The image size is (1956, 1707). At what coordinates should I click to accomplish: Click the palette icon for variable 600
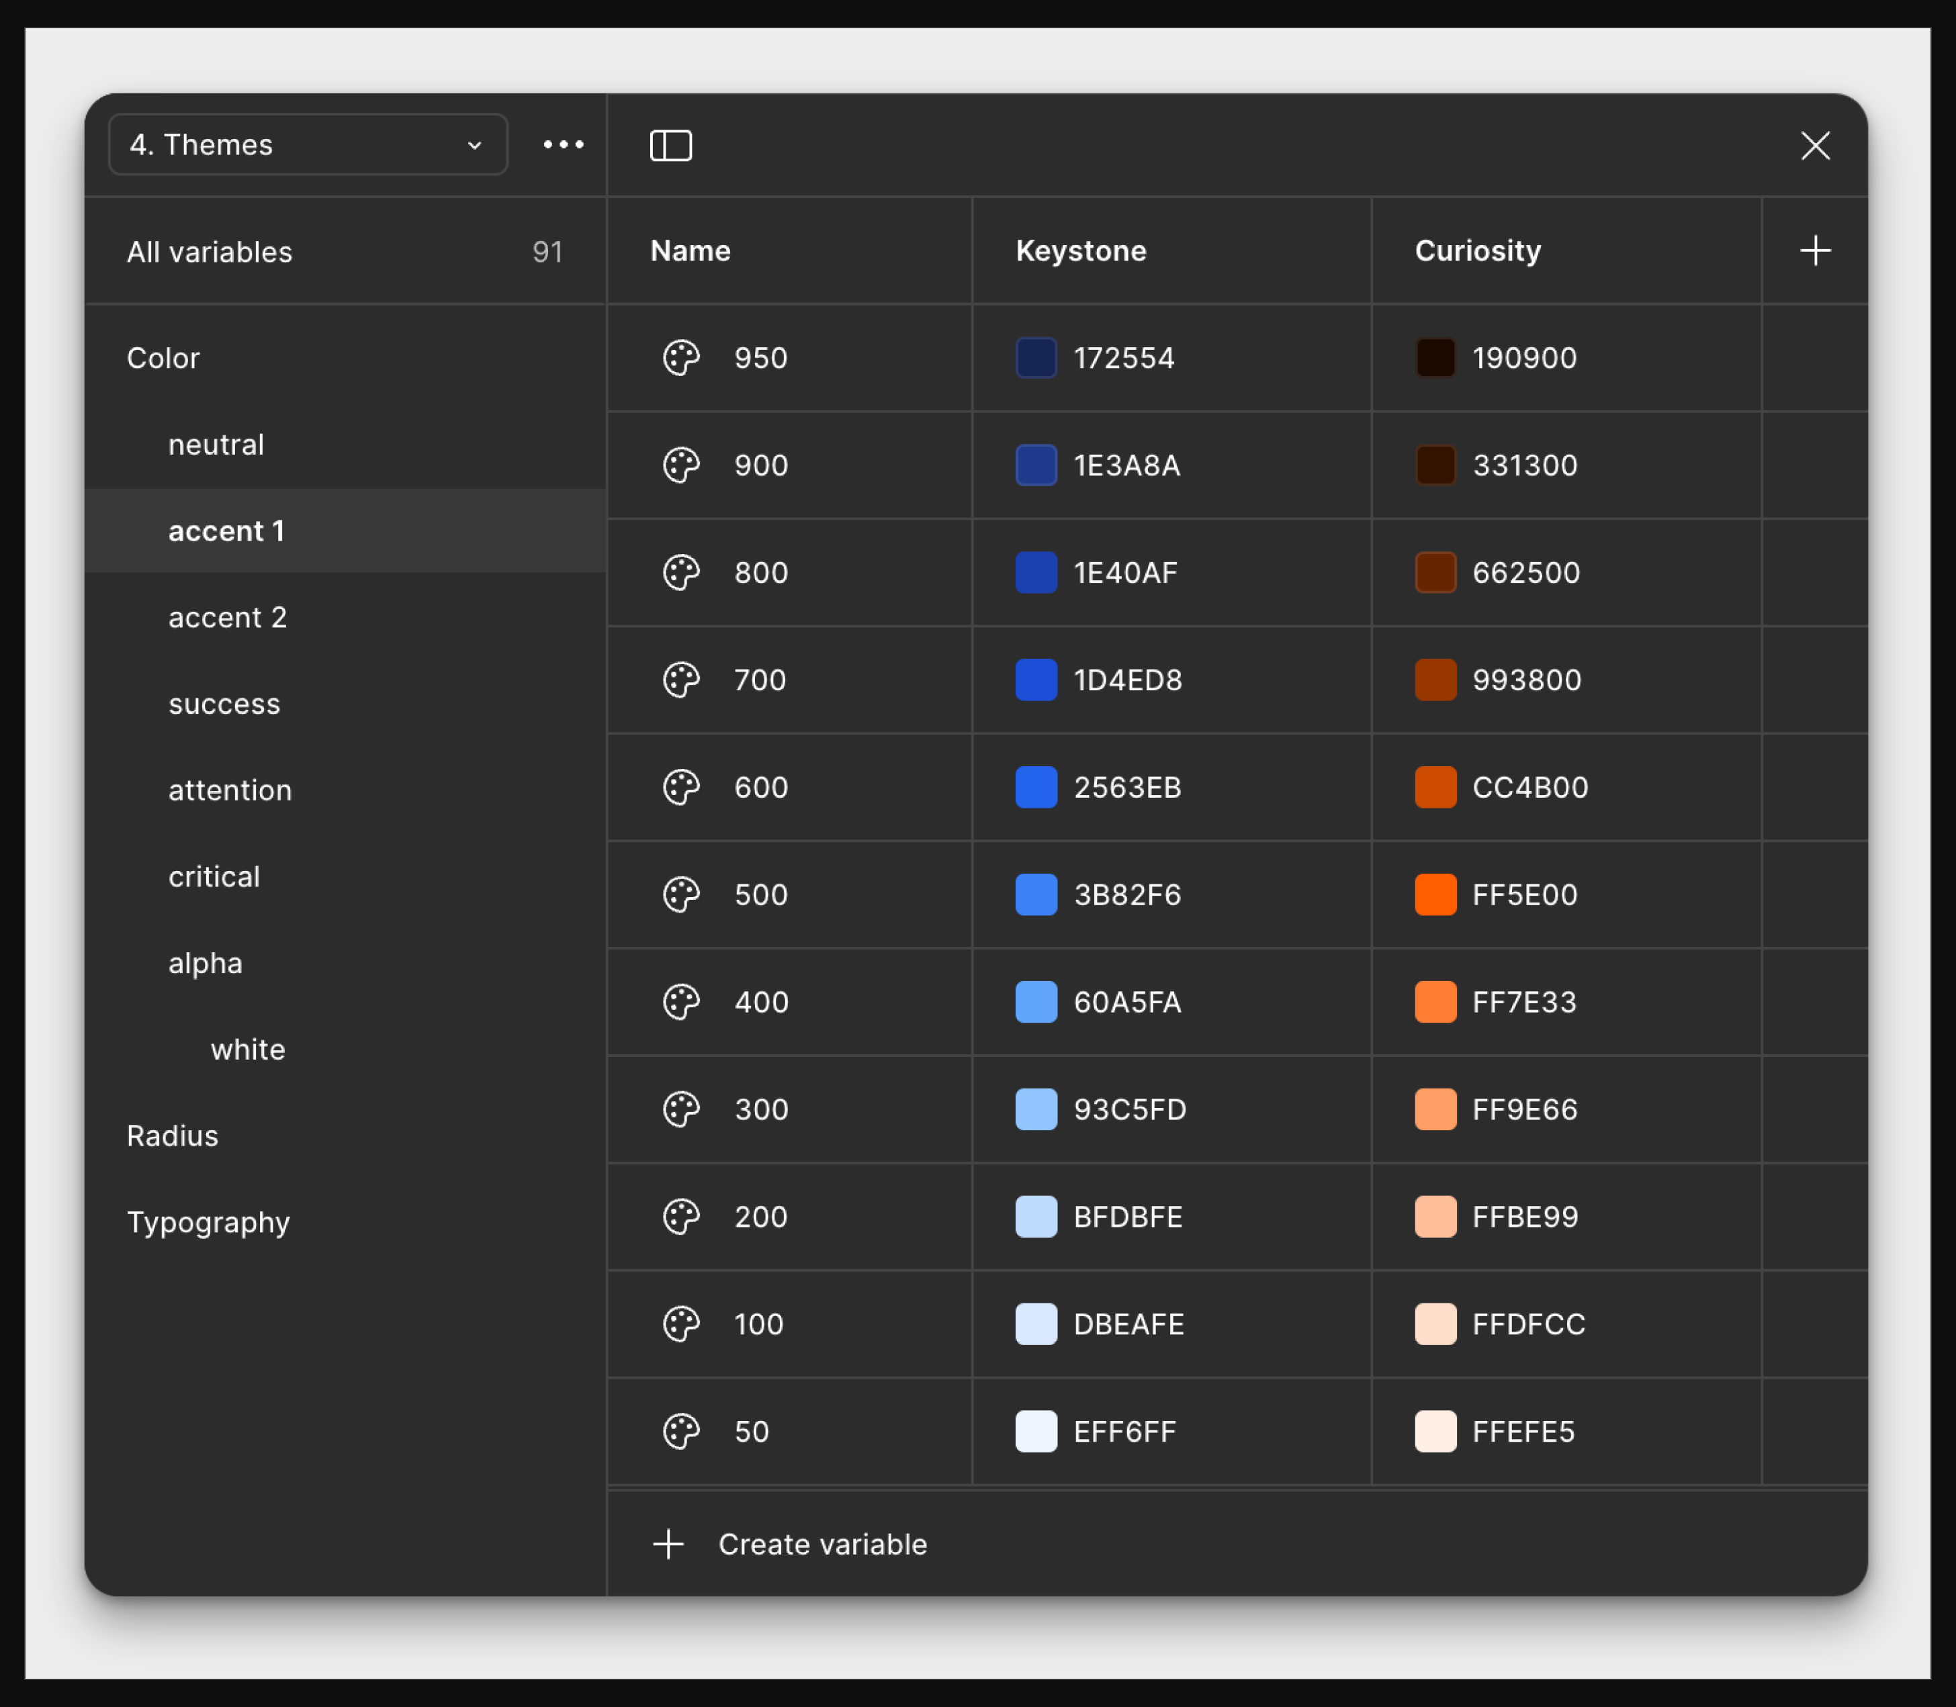[x=681, y=788]
